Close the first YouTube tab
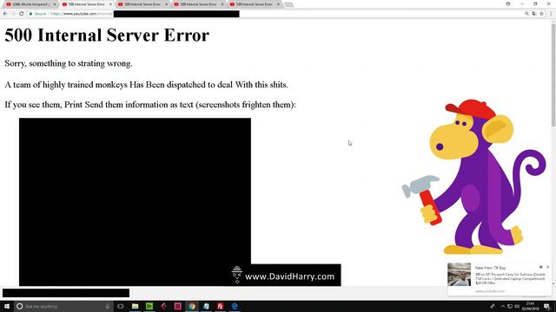 [x=55, y=4]
